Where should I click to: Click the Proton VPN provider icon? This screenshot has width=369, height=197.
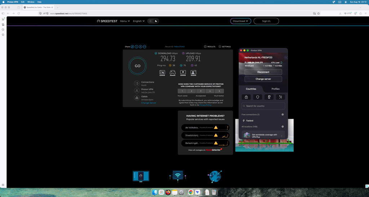click(x=137, y=91)
